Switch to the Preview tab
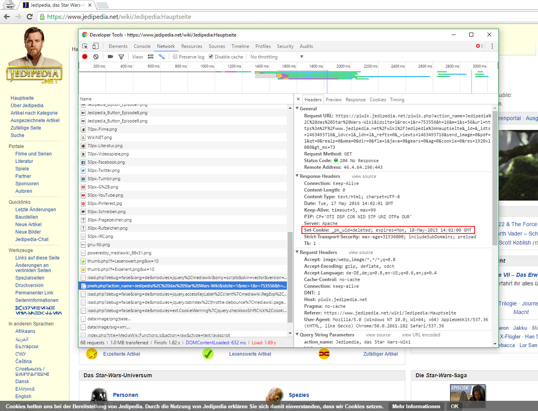The height and width of the screenshot is (411, 538). click(334, 100)
